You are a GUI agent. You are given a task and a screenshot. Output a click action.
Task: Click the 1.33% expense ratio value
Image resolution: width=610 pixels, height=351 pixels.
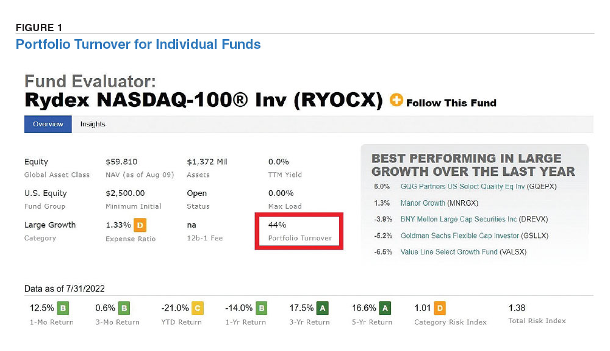point(118,225)
